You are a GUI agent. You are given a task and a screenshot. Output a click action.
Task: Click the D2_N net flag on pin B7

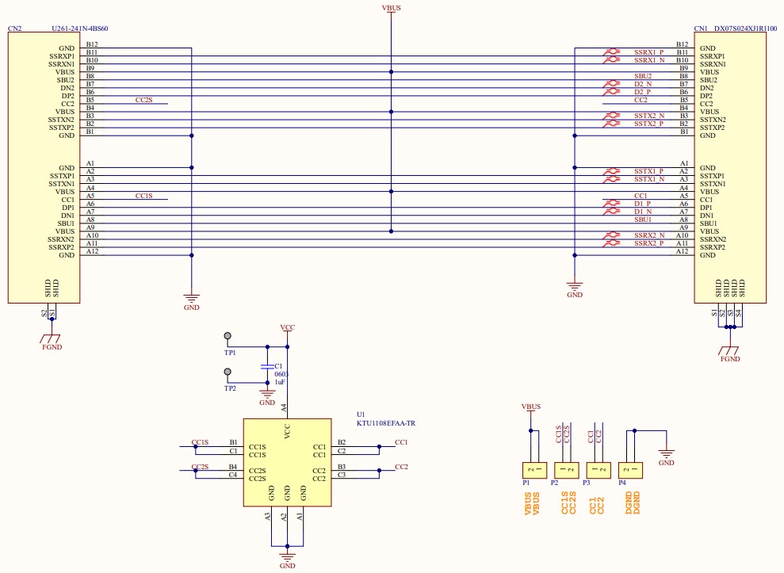tap(642, 83)
